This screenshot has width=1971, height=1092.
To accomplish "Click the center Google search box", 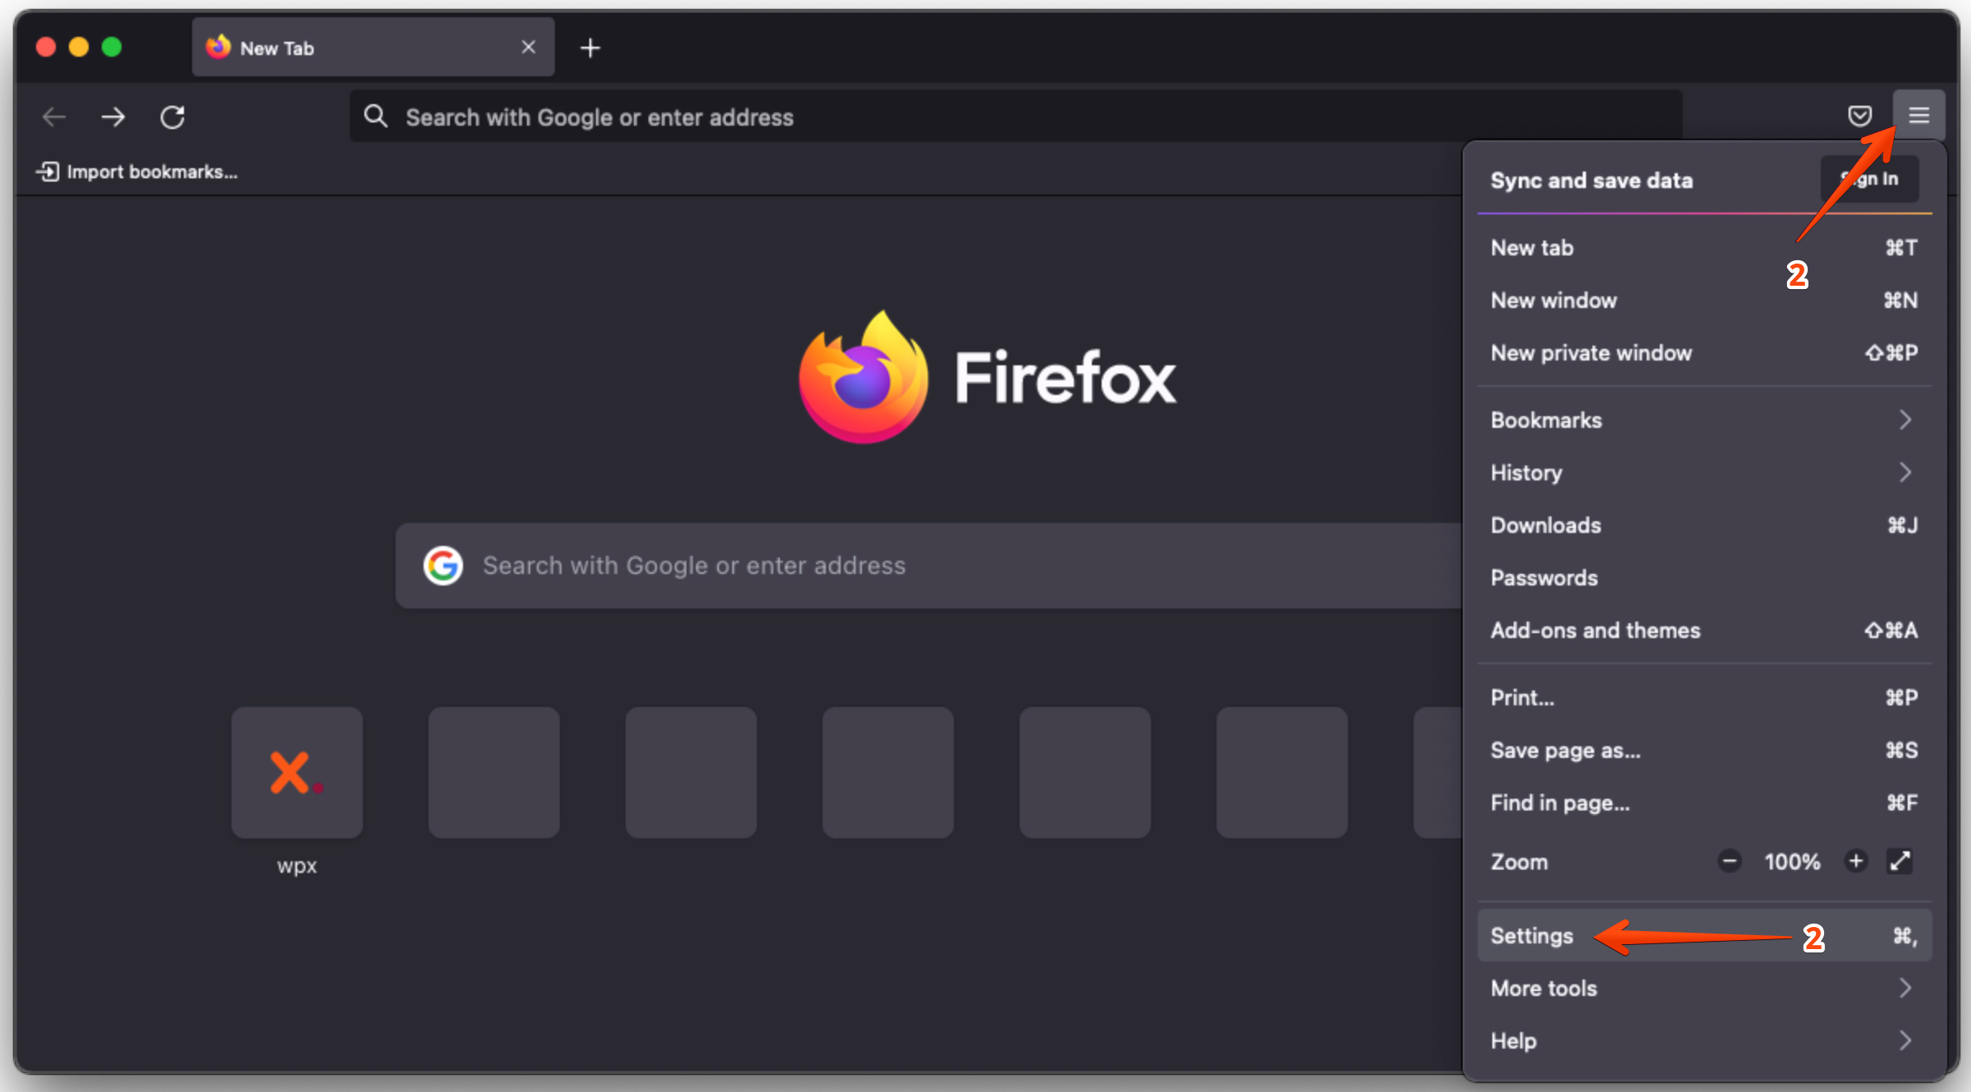I will (x=928, y=566).
